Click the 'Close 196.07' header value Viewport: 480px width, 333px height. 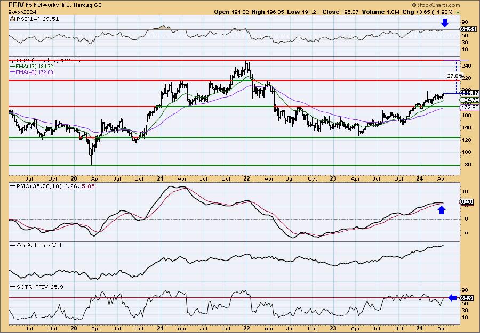coord(340,12)
